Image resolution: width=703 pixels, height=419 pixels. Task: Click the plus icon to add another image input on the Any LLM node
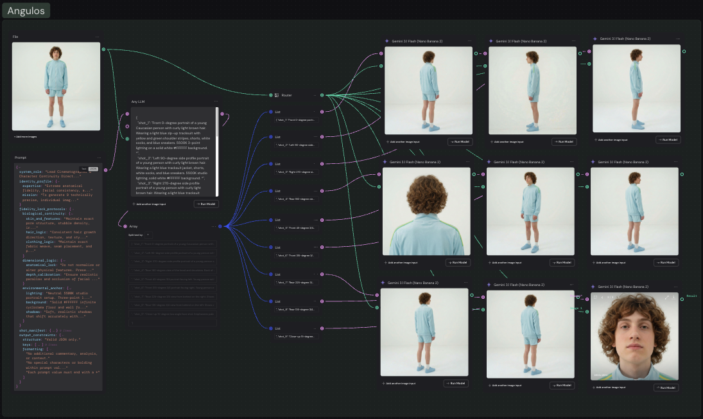pyautogui.click(x=134, y=204)
